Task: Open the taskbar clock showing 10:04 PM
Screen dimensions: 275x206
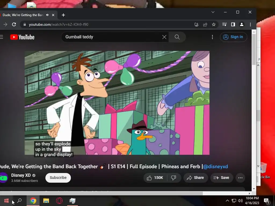Action: point(252,201)
